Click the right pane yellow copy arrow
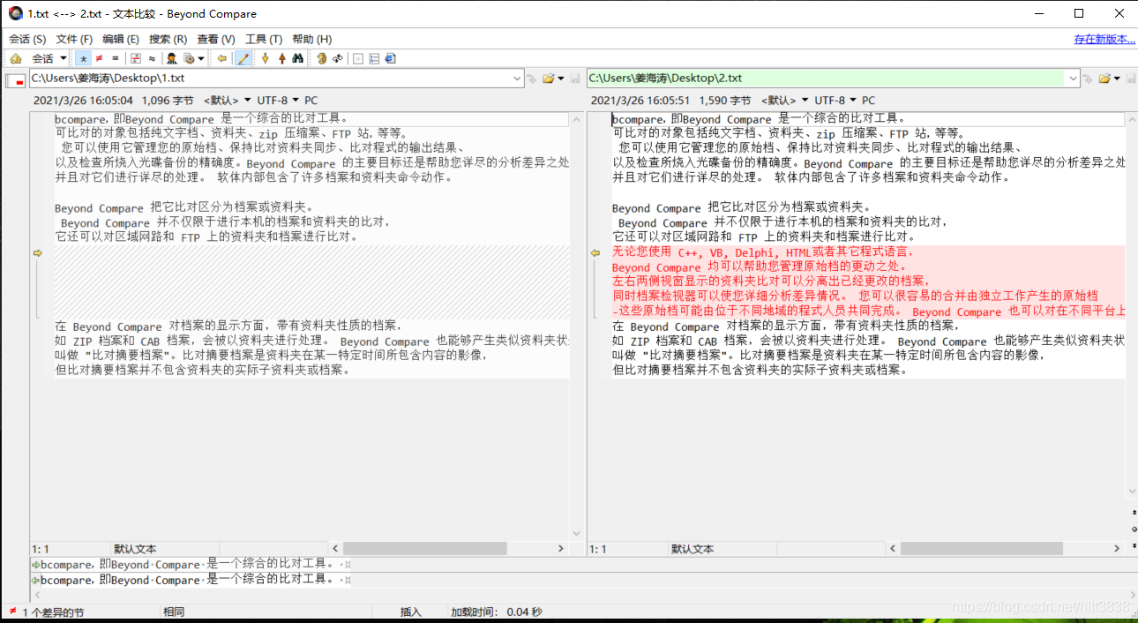Image resolution: width=1138 pixels, height=623 pixels. point(595,252)
